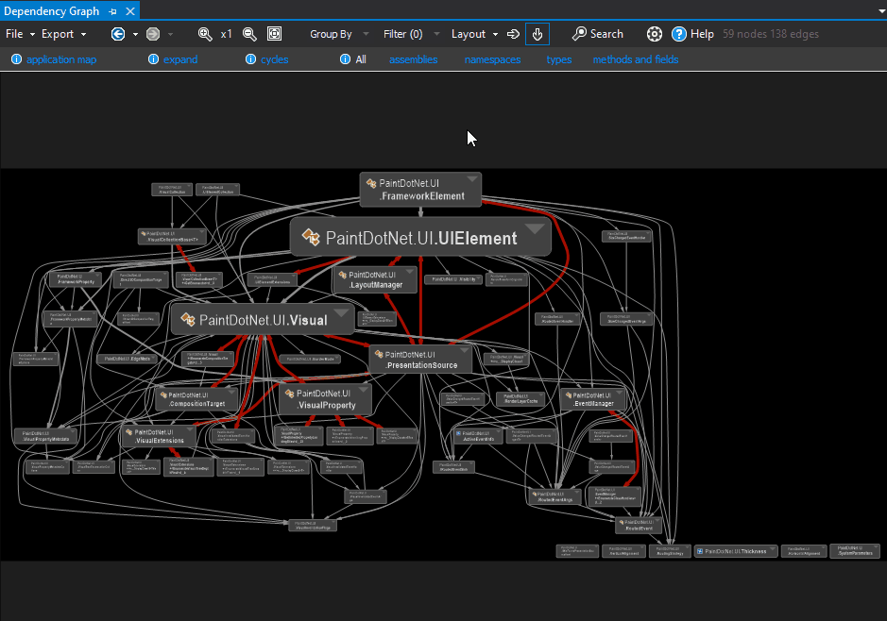Click the zoom in magnifier icon
The image size is (887, 621).
(x=205, y=34)
